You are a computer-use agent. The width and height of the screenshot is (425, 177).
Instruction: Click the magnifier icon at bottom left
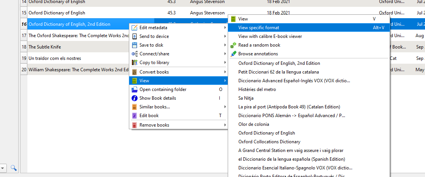13,168
